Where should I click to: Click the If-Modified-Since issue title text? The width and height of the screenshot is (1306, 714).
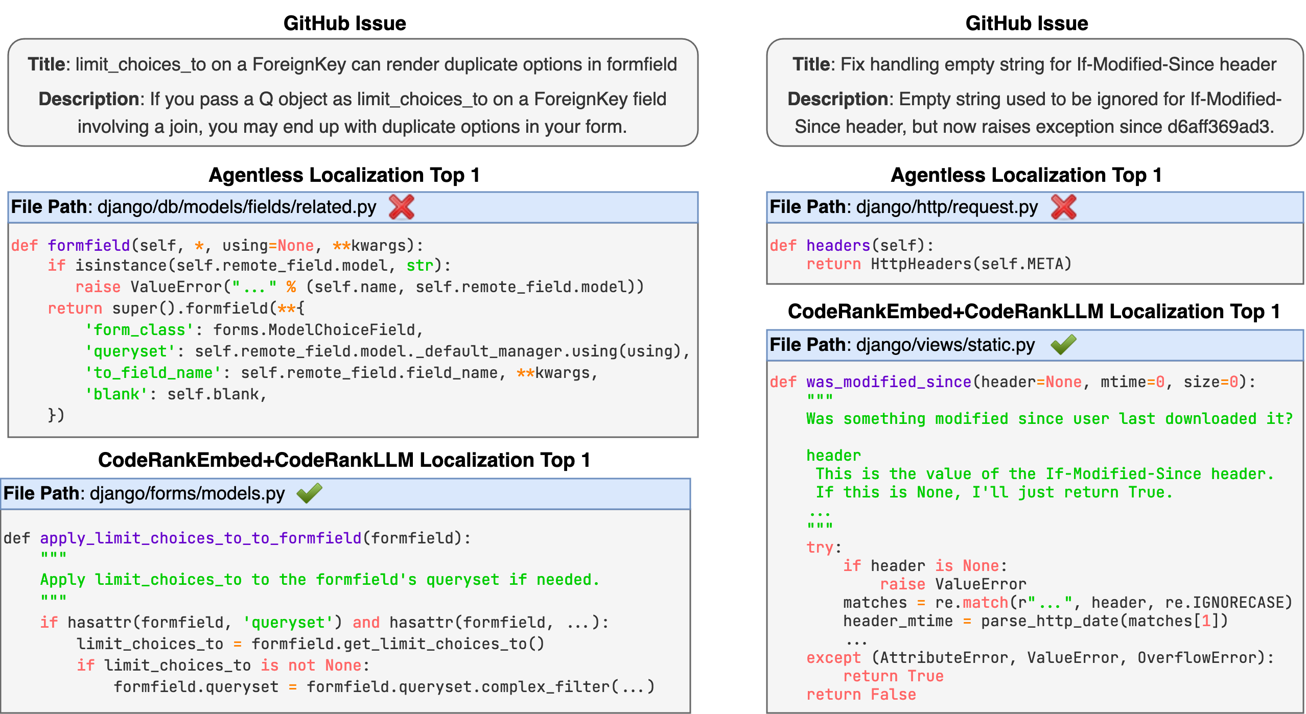tap(1058, 64)
